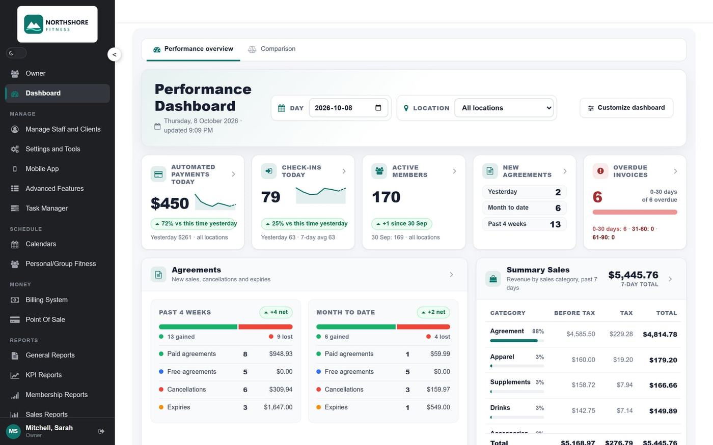Click the Past 4 weeks +4 net badge
This screenshot has width=713, height=445.
pyautogui.click(x=276, y=312)
